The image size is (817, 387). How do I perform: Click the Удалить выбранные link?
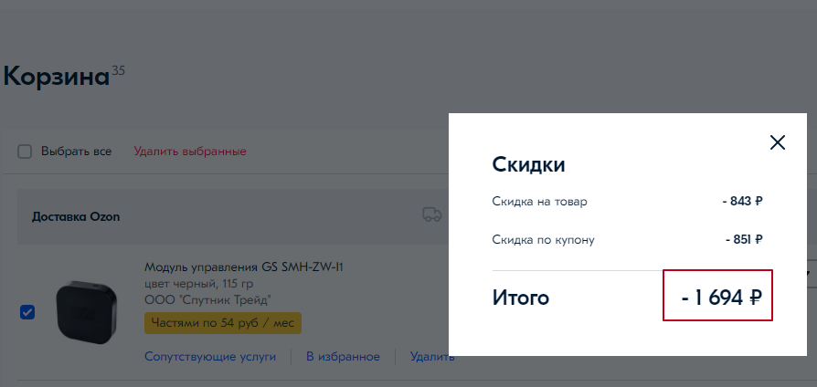point(190,152)
